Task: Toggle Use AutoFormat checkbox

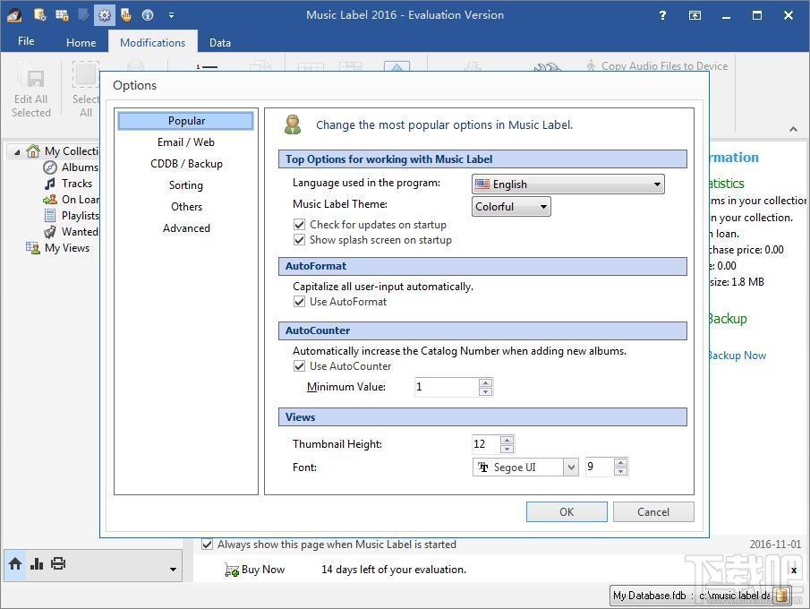Action: (299, 302)
